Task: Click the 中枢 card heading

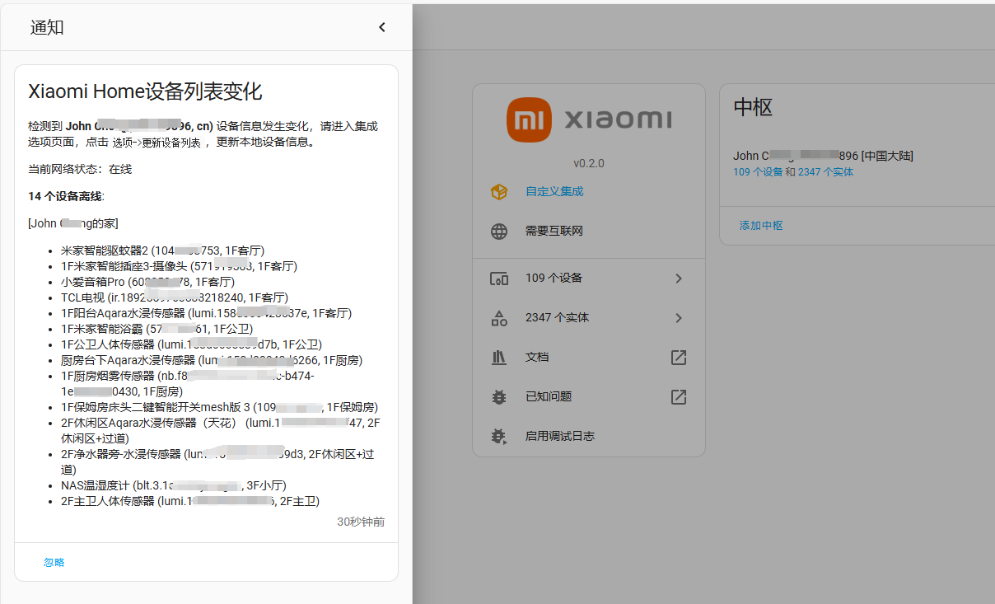Action: (x=753, y=107)
